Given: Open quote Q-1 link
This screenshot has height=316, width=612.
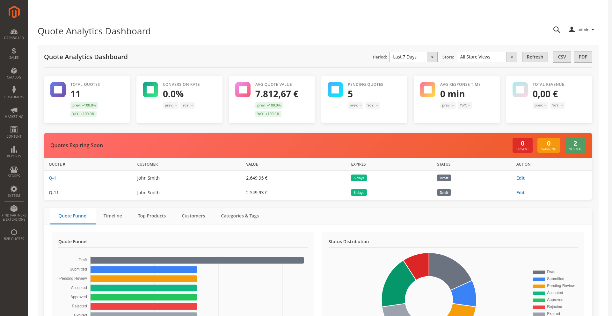Looking at the screenshot, I should point(52,178).
